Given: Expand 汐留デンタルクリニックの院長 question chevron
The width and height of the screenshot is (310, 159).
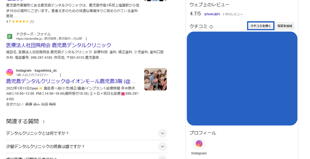Looking at the screenshot, I should click(x=162, y=147).
